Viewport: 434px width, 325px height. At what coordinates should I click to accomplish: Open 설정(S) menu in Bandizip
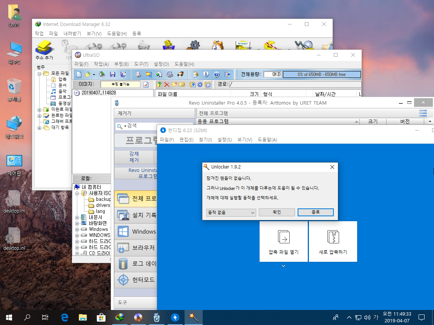coord(225,140)
